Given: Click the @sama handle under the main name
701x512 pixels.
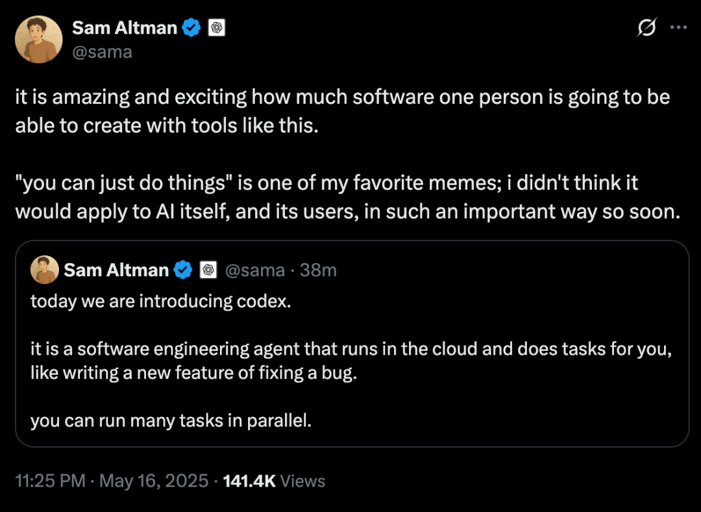Looking at the screenshot, I should click(102, 52).
